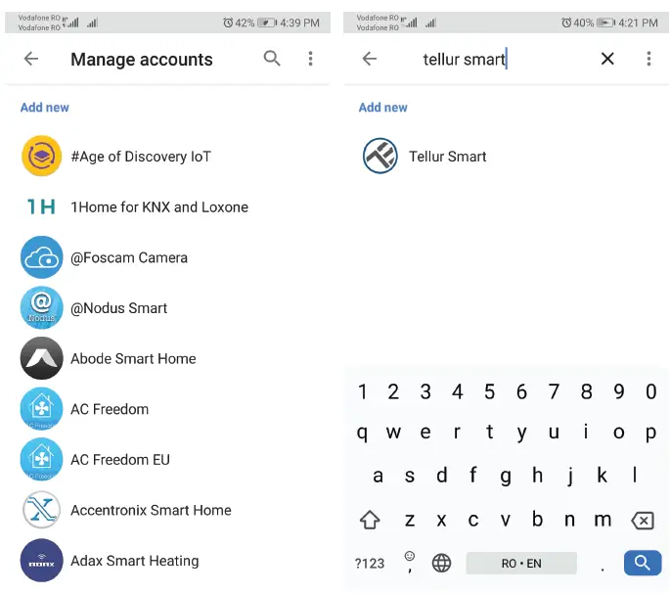Tap the period key on keyboard
This screenshot has width=670, height=594.
(603, 569)
